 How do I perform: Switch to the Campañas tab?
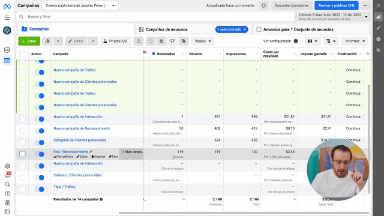tap(76, 29)
